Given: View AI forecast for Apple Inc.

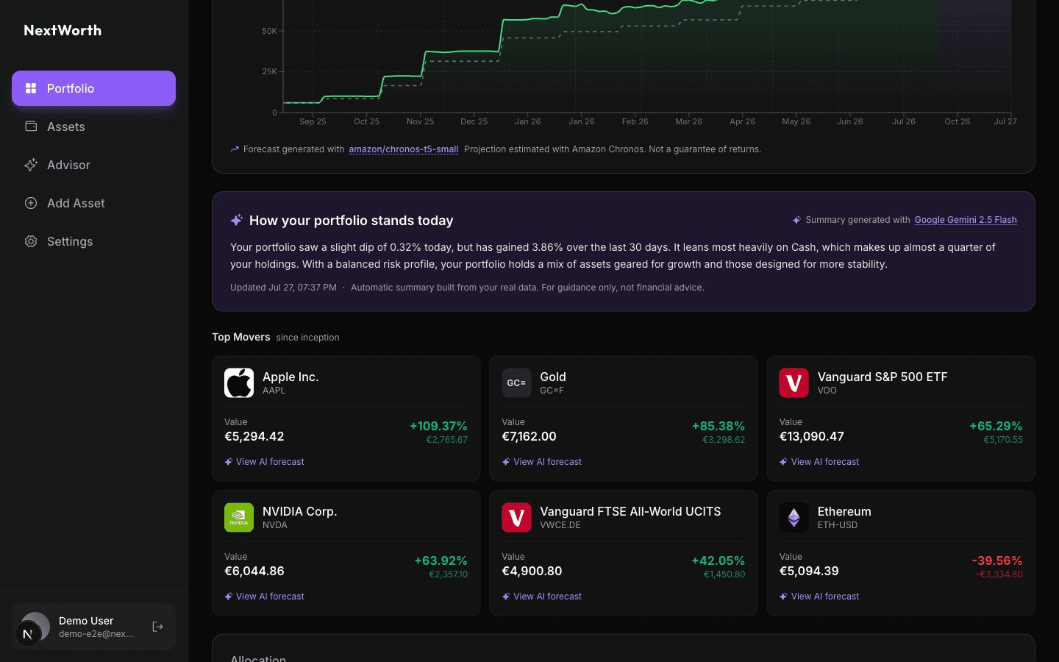Looking at the screenshot, I should [x=264, y=462].
